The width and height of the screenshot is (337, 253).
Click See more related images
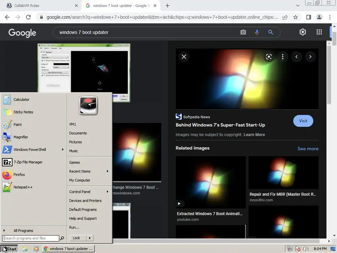308,149
